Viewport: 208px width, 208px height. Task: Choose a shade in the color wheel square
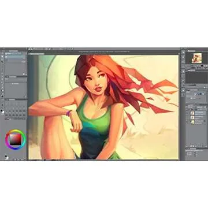click(x=16, y=140)
